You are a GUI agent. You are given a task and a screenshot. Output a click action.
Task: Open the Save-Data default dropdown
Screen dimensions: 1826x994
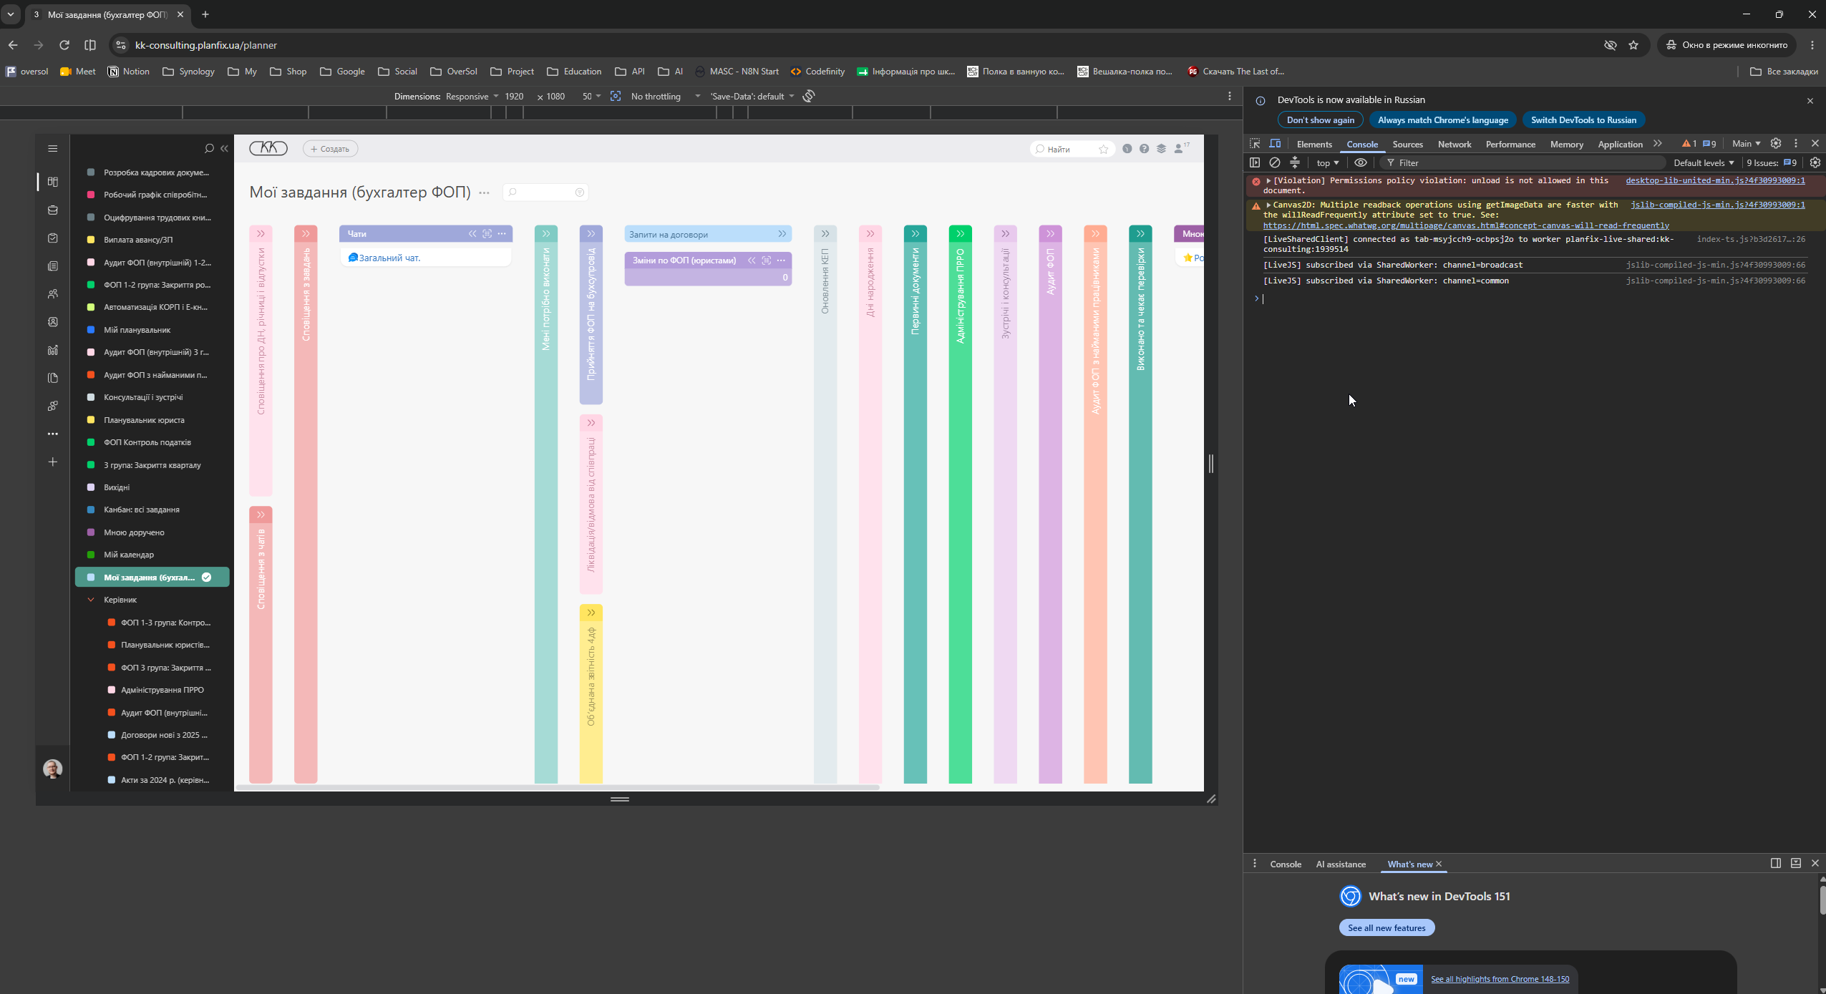pyautogui.click(x=752, y=96)
